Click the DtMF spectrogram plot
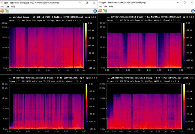This screenshot has height=134, width=195. click(46, 106)
